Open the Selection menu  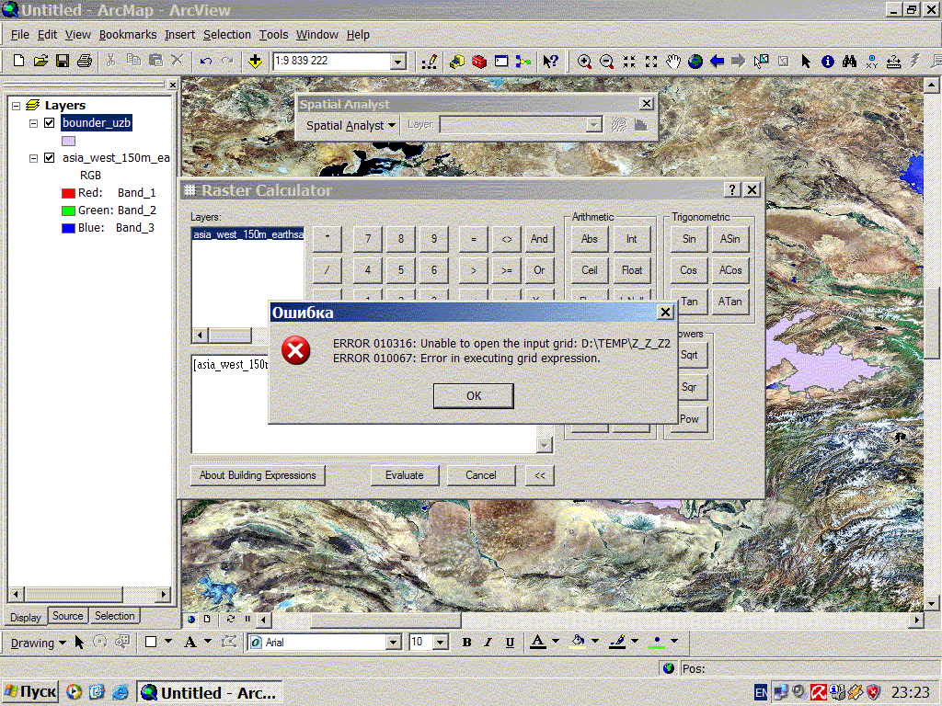[226, 35]
